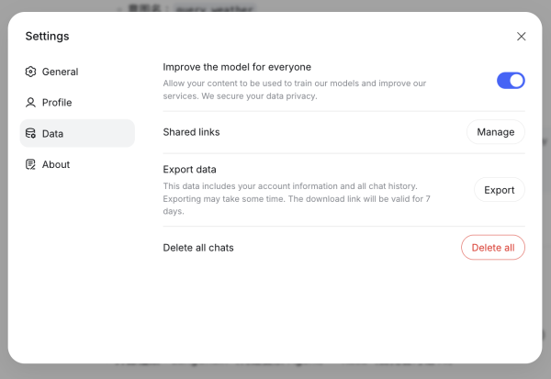
Task: Disable the Improve the model toggle
Action: [x=511, y=81]
